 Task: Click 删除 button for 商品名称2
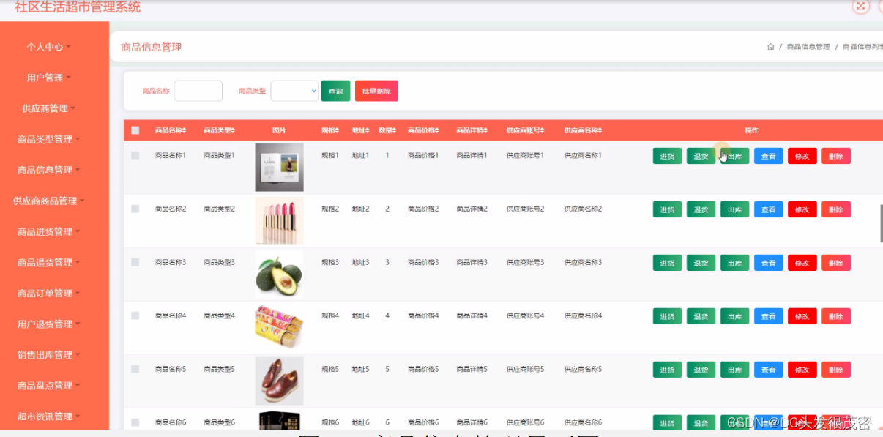(835, 209)
